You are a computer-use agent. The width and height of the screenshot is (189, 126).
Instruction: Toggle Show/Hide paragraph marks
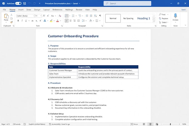coord(100,16)
